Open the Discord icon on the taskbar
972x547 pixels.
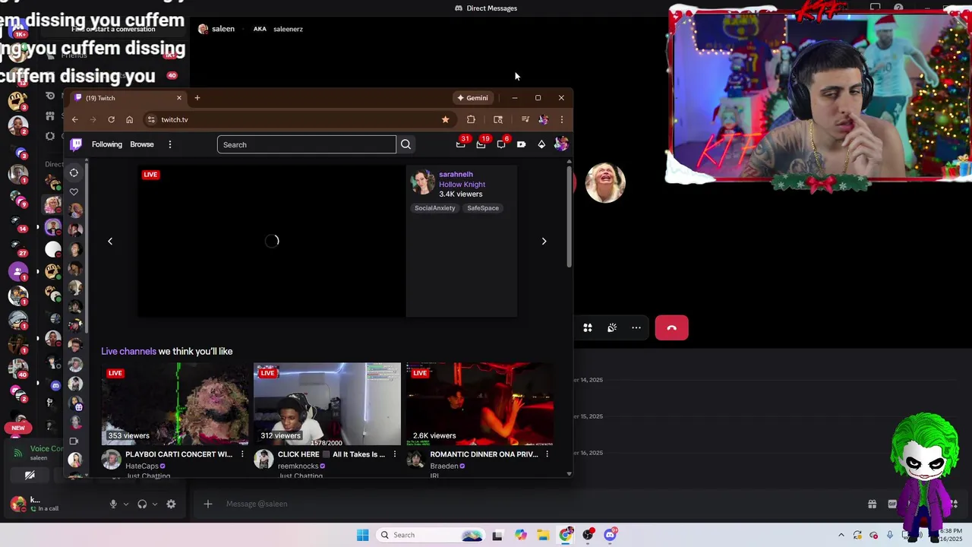tap(611, 535)
